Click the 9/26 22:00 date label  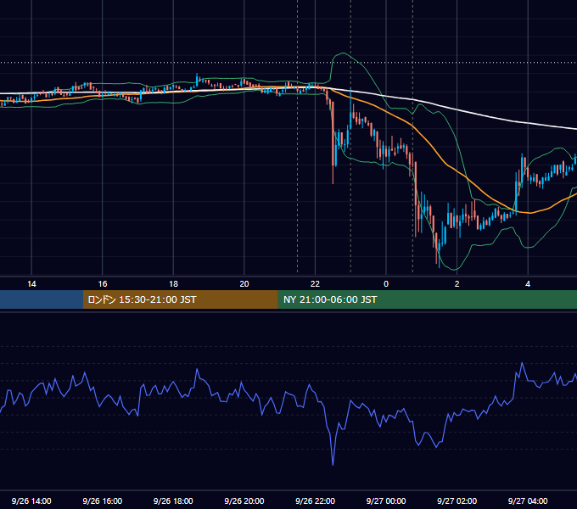coord(316,501)
